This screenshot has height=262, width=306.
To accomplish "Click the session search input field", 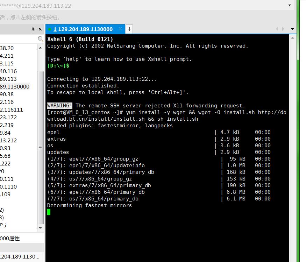I will pyautogui.click(x=17, y=39).
